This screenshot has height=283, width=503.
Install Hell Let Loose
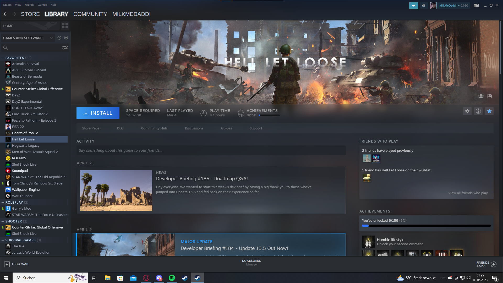point(98,113)
